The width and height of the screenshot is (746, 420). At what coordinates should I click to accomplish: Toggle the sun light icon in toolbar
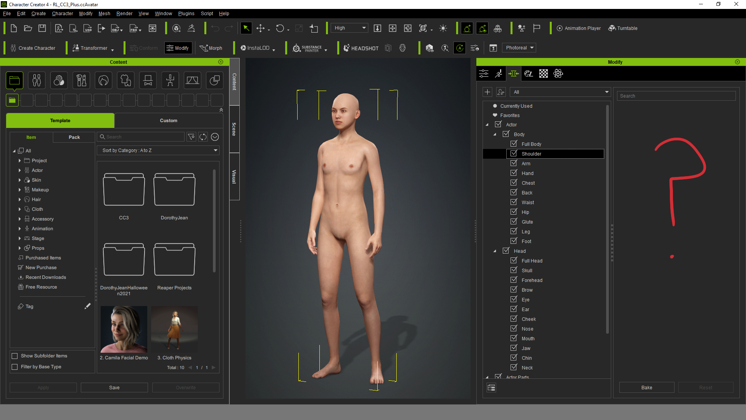[x=443, y=28]
